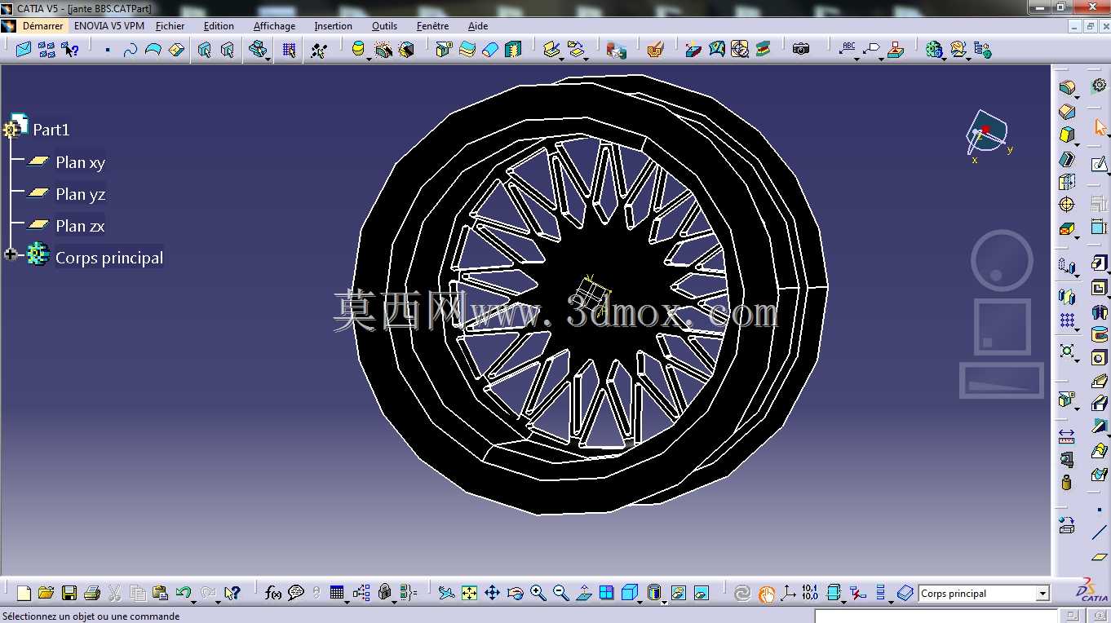
Task: Open the Mirror tool
Action: click(1066, 295)
